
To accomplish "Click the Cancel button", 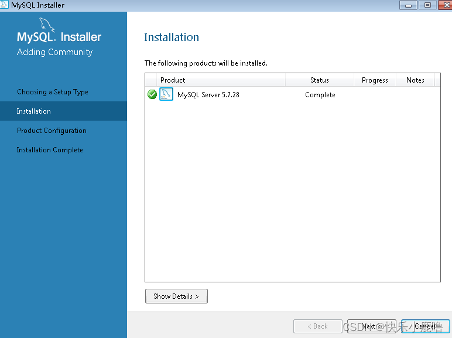I will coord(426,326).
